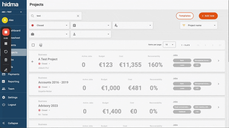Go to previous page of results
Image resolution: width=229 pixels, height=128 pixels.
(x=206, y=45)
